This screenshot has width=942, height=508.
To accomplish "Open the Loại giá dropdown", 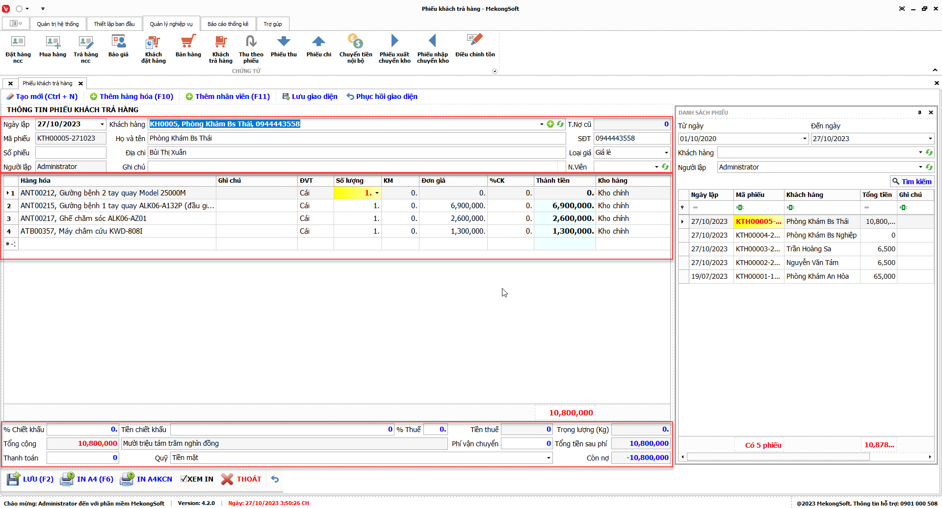I will (x=666, y=153).
